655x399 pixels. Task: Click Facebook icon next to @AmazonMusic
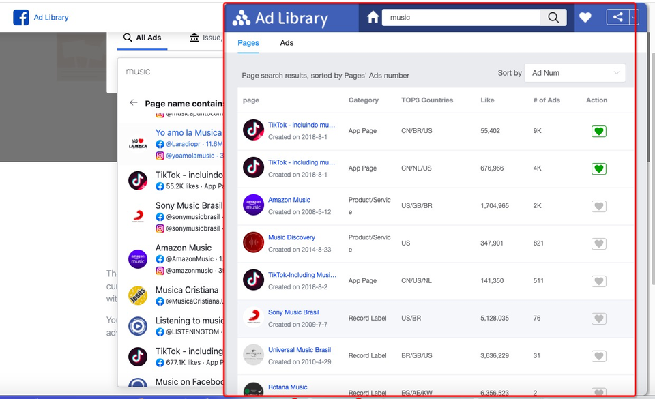pos(160,259)
